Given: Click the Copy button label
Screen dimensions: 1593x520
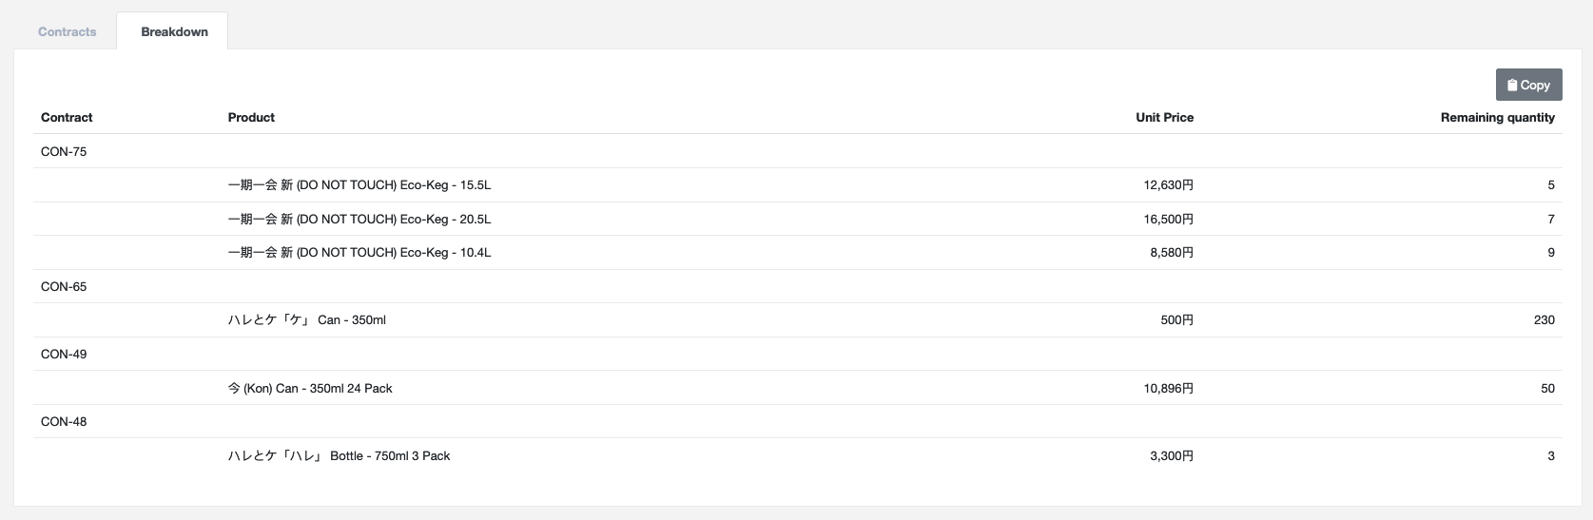Looking at the screenshot, I should 1535,85.
